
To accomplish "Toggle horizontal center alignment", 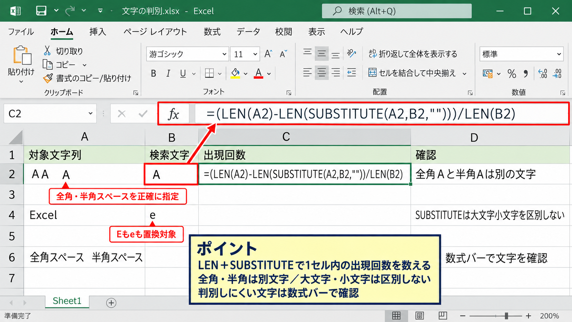I will (321, 72).
